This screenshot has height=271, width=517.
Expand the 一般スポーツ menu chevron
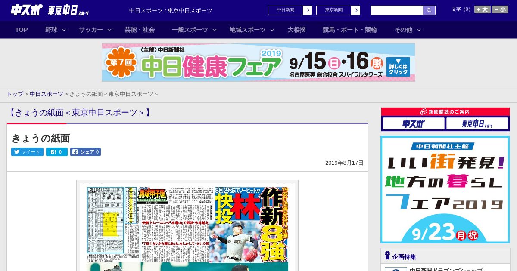[215, 30]
